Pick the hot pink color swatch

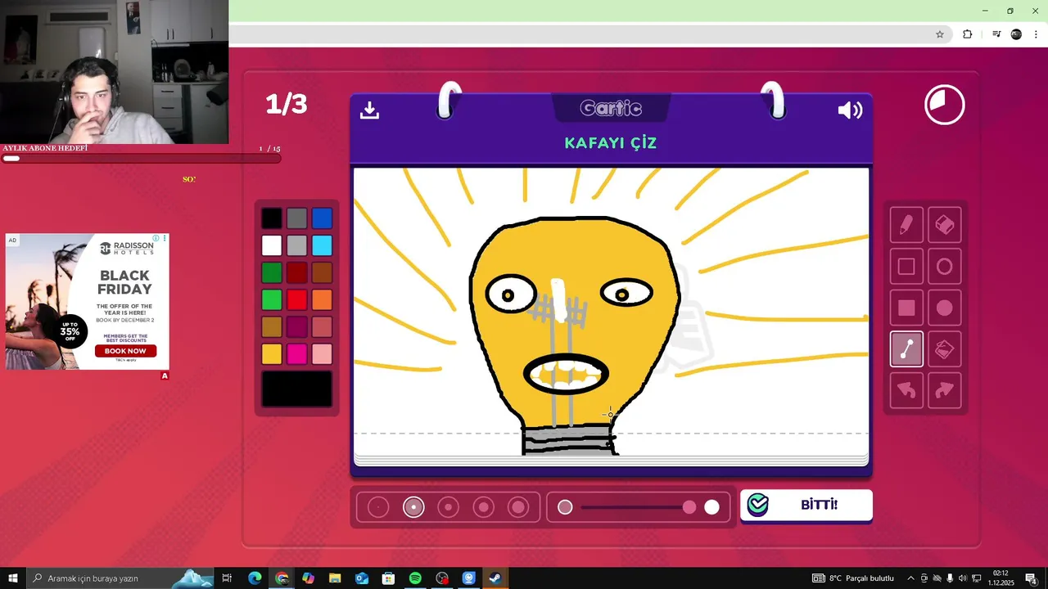297,353
